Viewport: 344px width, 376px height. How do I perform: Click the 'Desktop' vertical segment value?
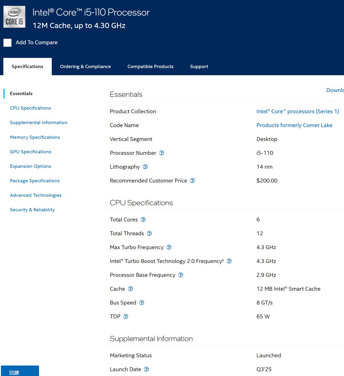pyautogui.click(x=267, y=139)
